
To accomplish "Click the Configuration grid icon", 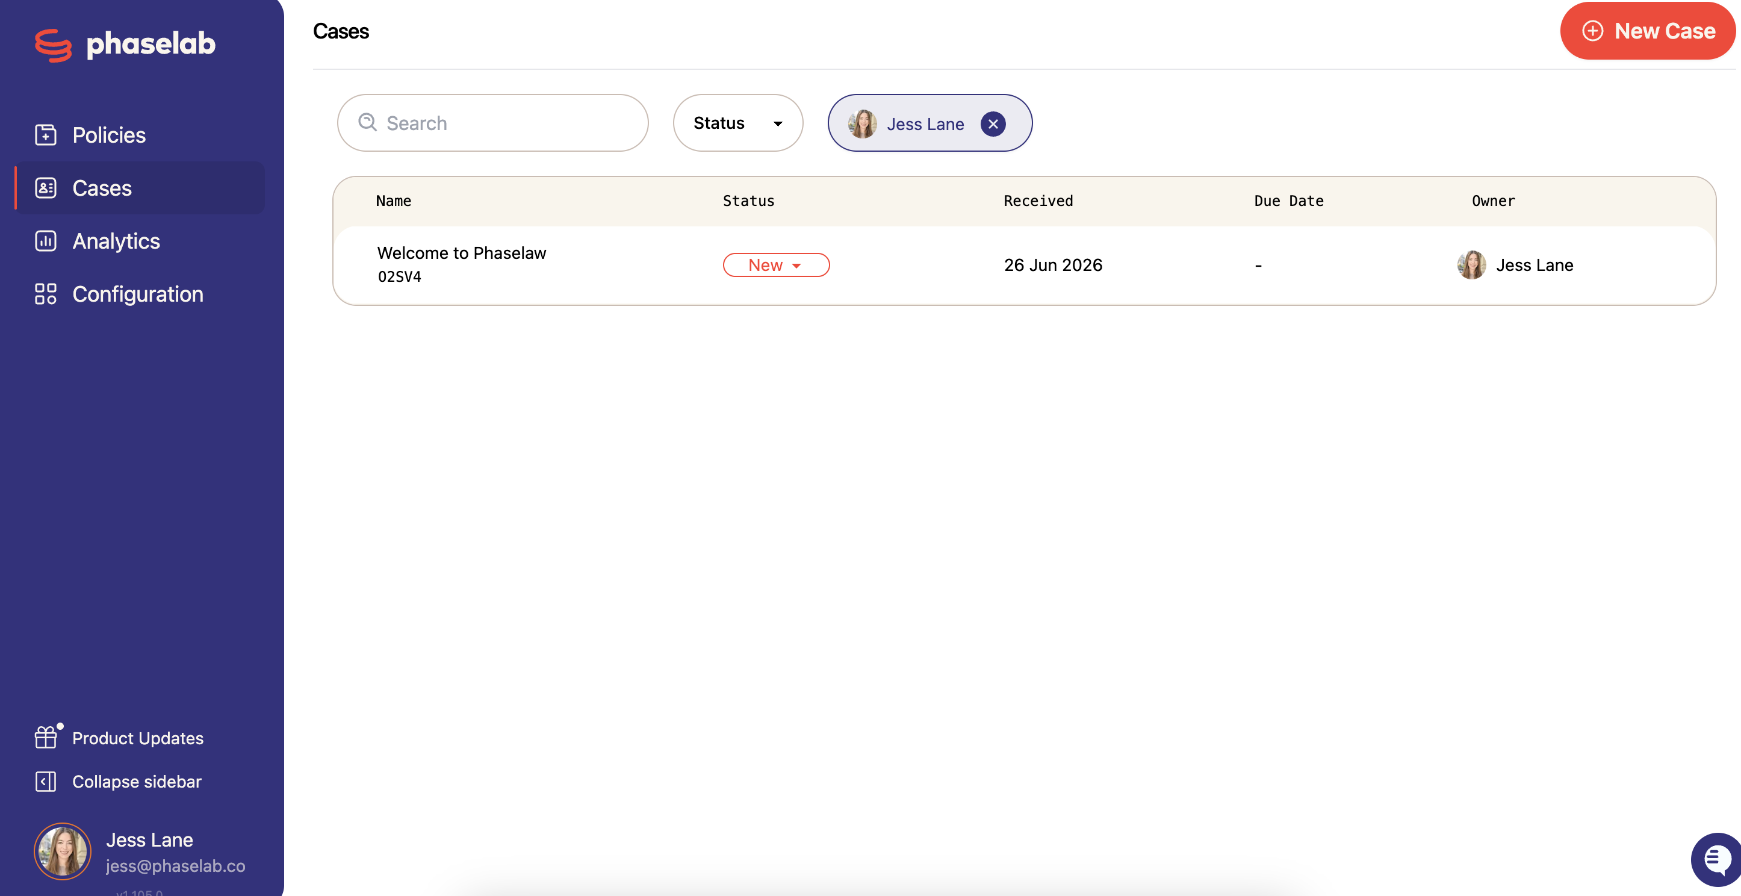I will (x=45, y=293).
